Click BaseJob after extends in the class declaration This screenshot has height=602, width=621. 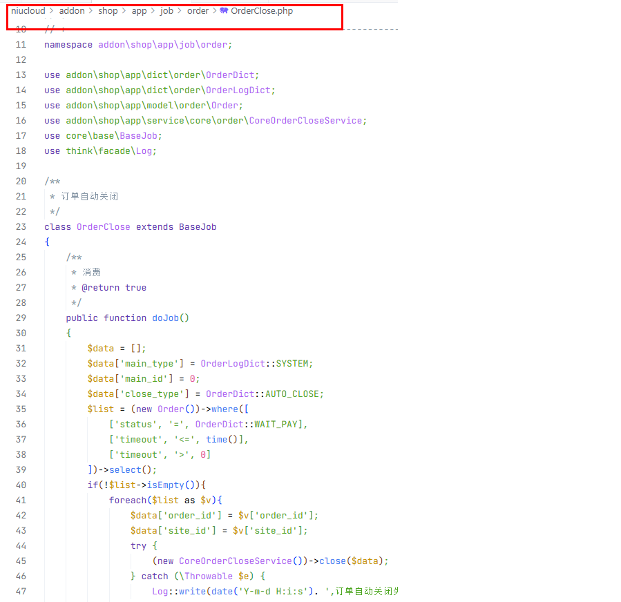pyautogui.click(x=198, y=226)
